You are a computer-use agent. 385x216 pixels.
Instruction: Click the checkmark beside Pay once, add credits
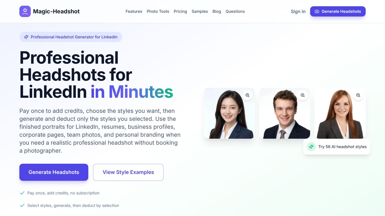coord(22,193)
